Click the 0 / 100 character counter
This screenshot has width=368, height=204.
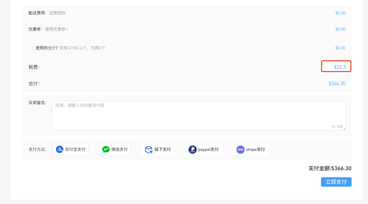pos(337,127)
